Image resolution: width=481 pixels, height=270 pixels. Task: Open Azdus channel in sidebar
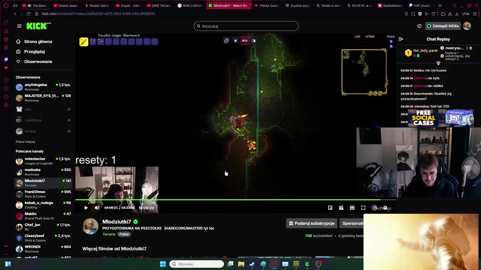pos(43,131)
